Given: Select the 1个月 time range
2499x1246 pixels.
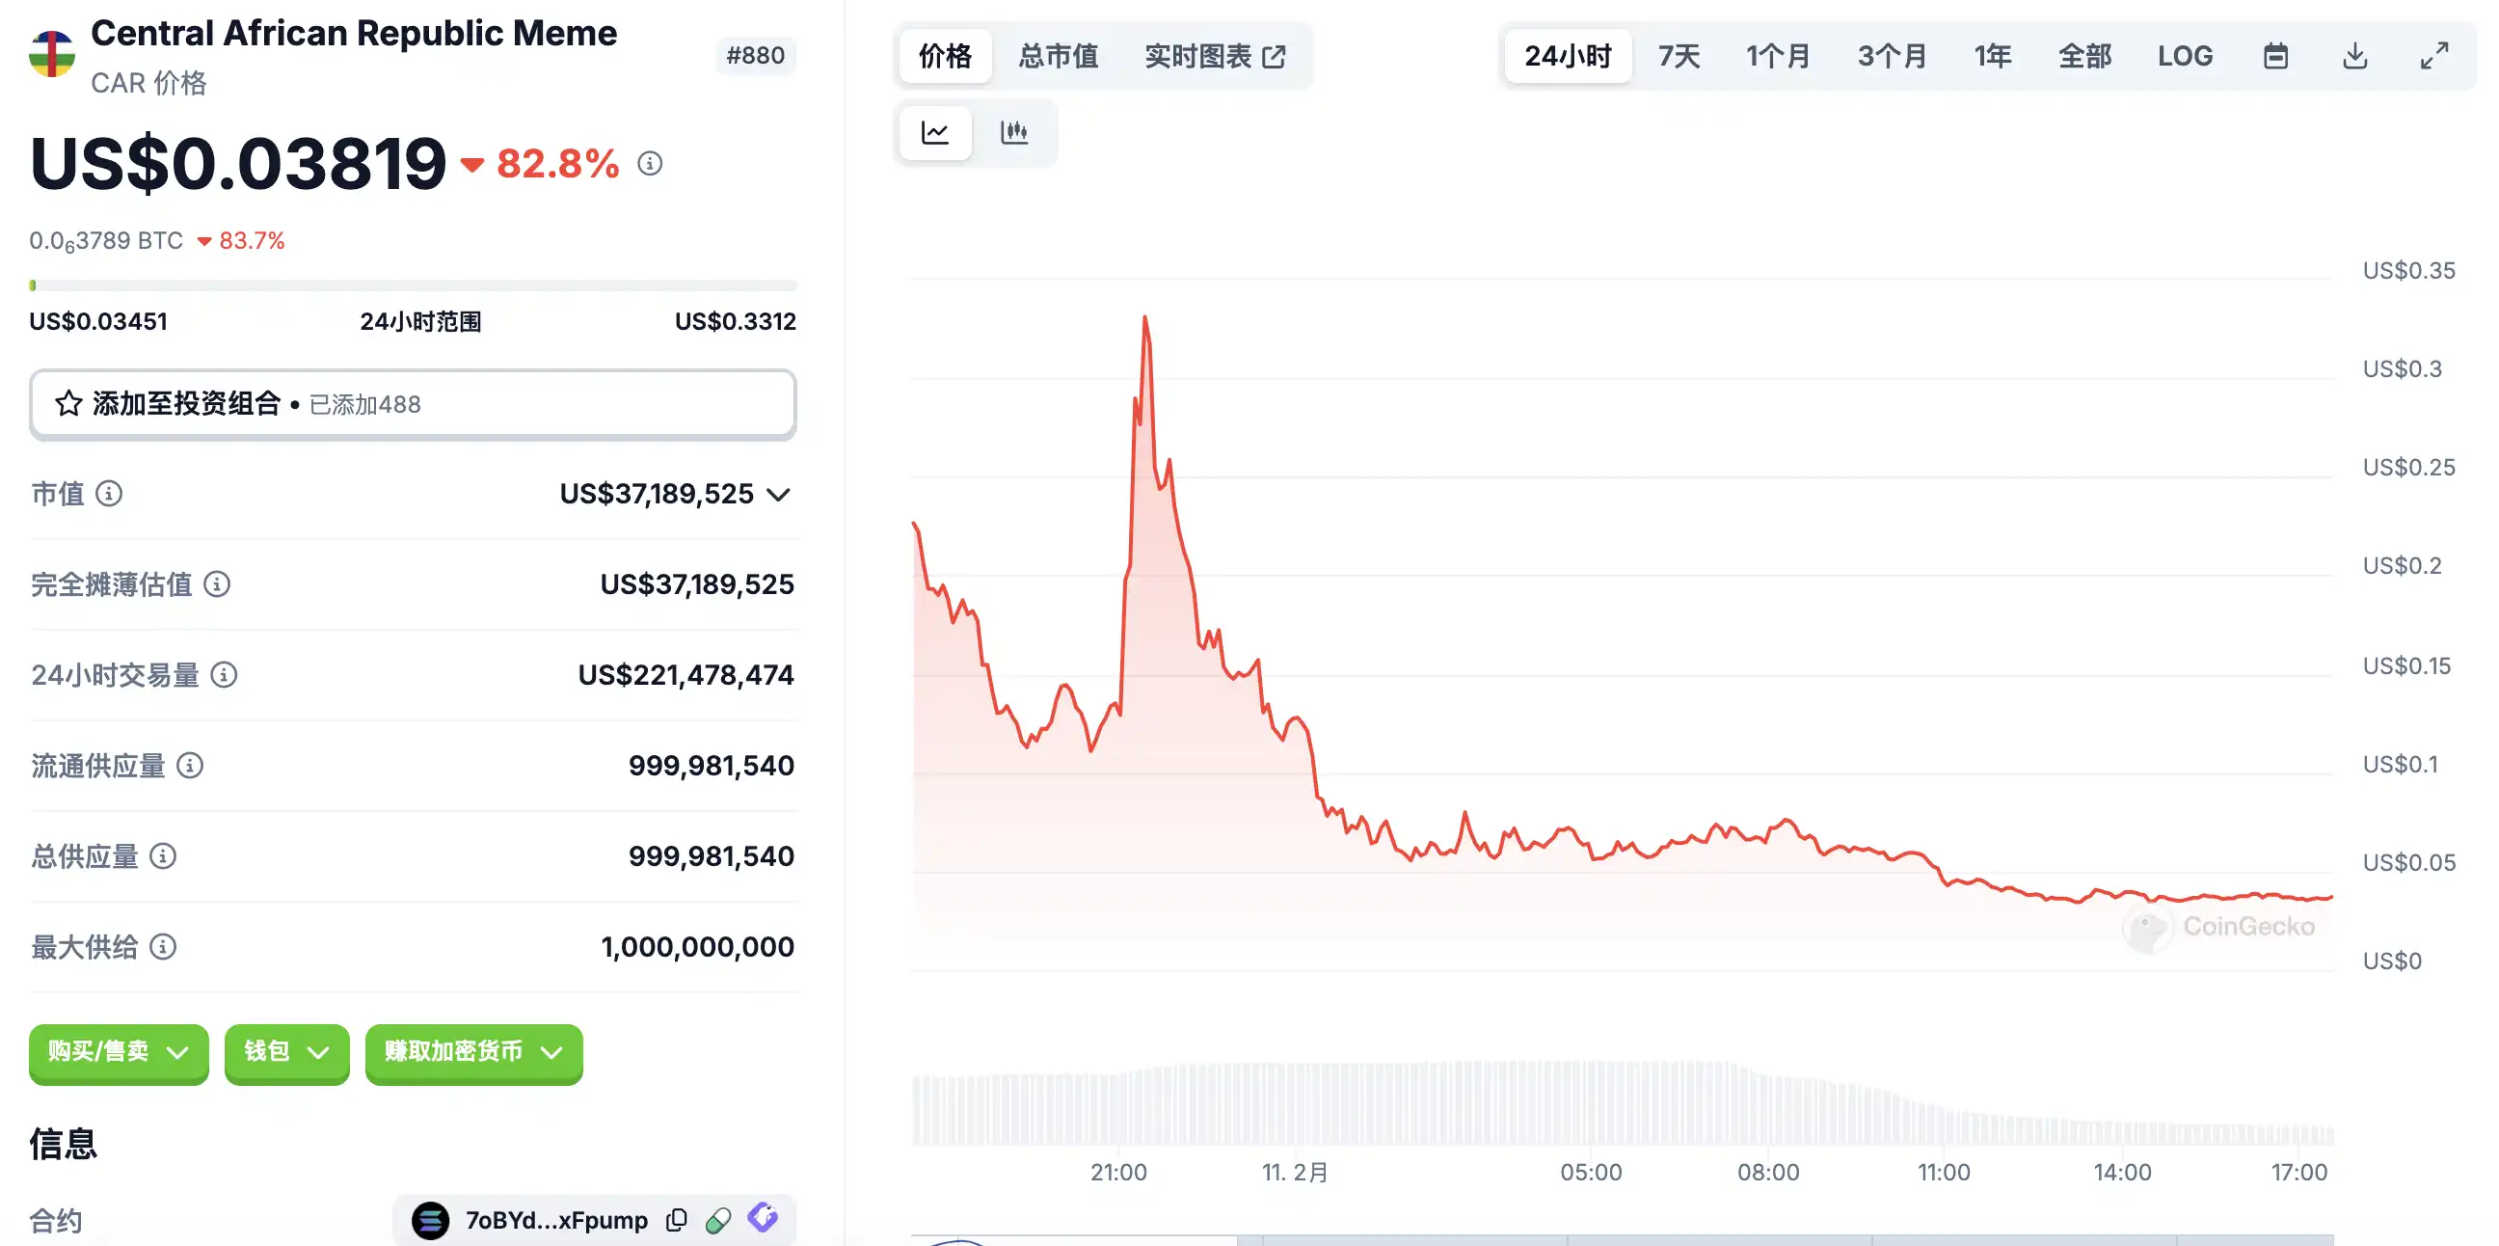Looking at the screenshot, I should (1777, 56).
